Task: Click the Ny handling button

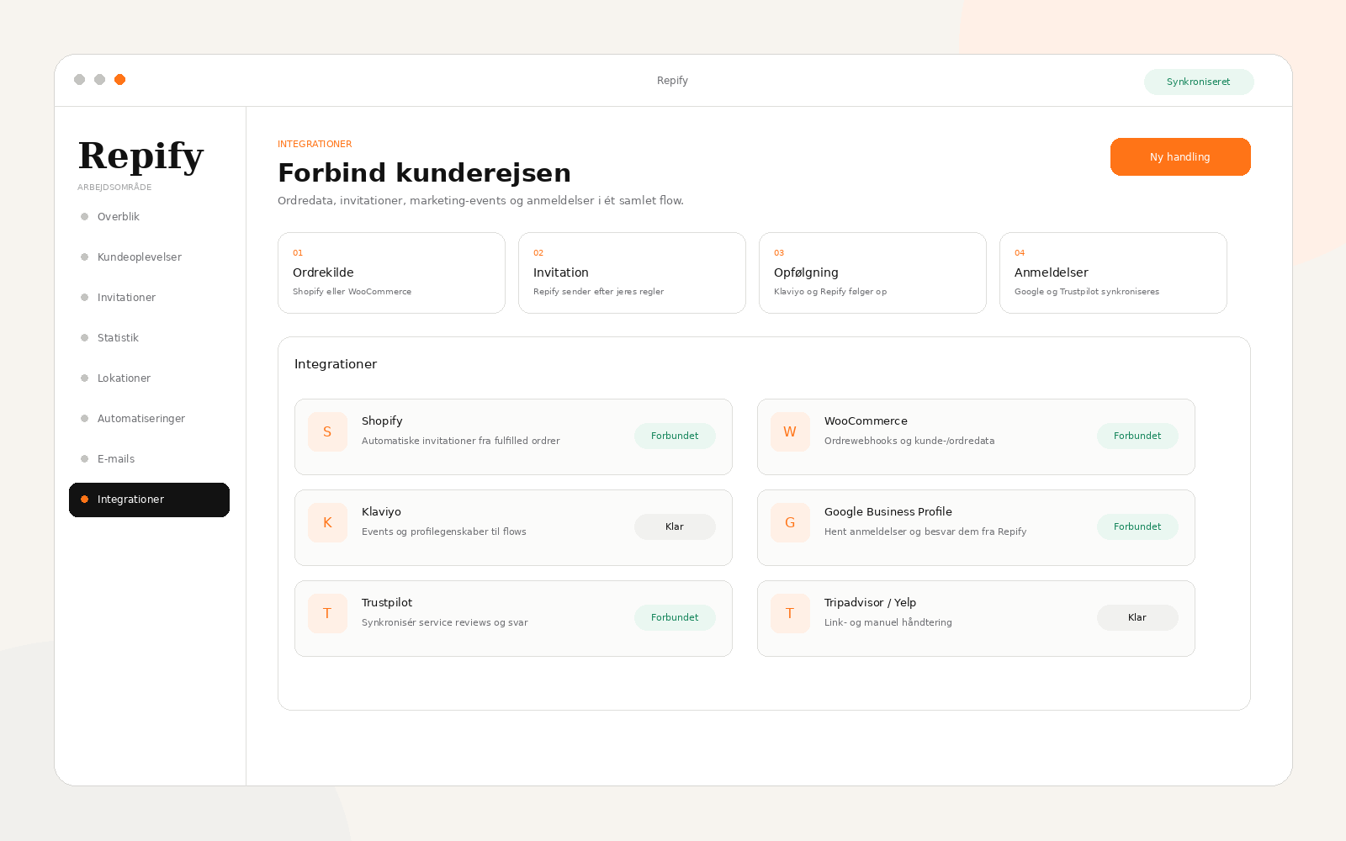Action: [x=1180, y=157]
